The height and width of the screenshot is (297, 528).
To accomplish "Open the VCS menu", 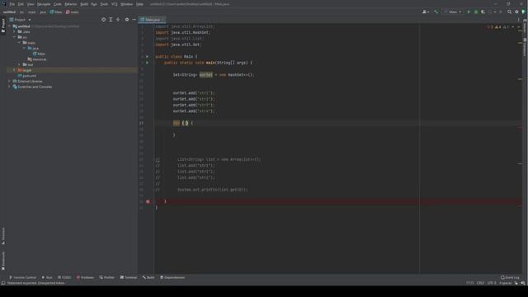I will click(x=115, y=4).
